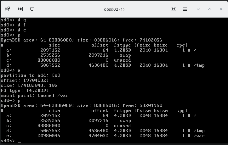Click the 'mount point: [none] /var' line
The height and width of the screenshot is (145, 228).
[35, 96]
